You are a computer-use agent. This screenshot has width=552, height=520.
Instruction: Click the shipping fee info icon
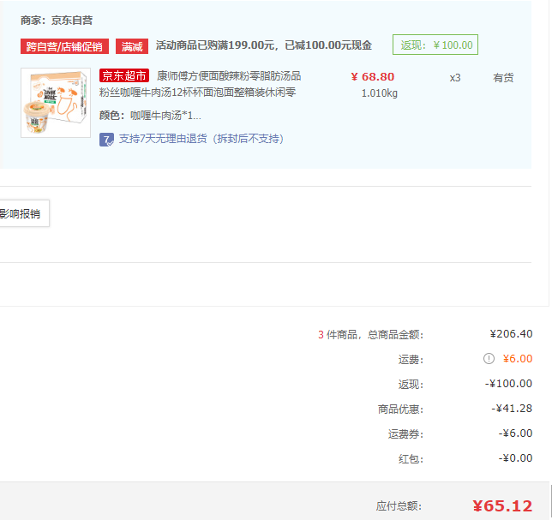(489, 358)
